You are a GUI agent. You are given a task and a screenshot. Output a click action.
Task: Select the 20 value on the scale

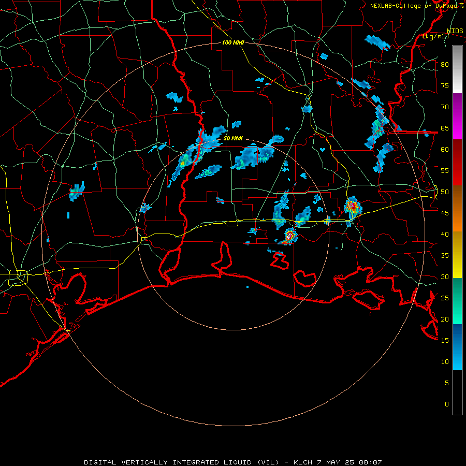coord(445,319)
